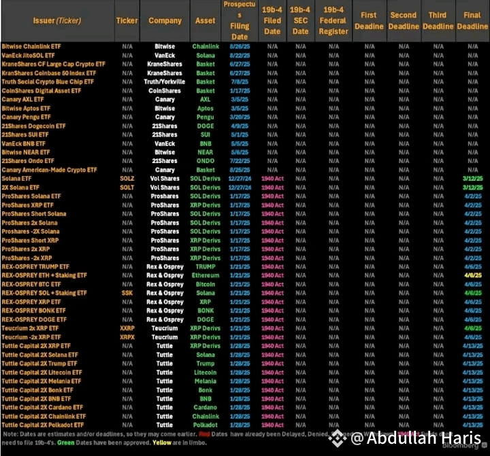Image resolution: width=490 pixels, height=456 pixels.
Task: Select the "REX-OSPREY ETH + Staking ETF" name
Action: click(44, 276)
